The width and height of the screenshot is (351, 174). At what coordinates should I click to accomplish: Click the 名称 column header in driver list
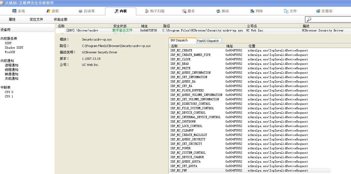(83, 26)
